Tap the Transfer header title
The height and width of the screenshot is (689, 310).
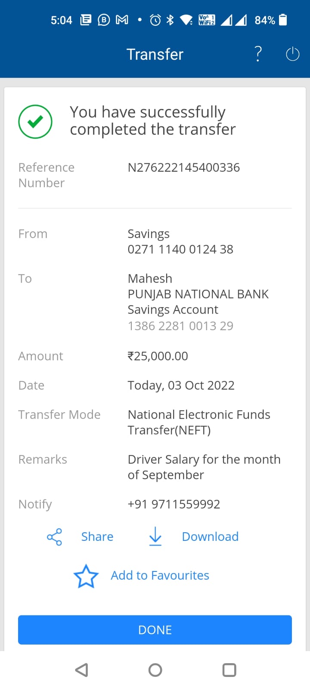[x=155, y=54]
